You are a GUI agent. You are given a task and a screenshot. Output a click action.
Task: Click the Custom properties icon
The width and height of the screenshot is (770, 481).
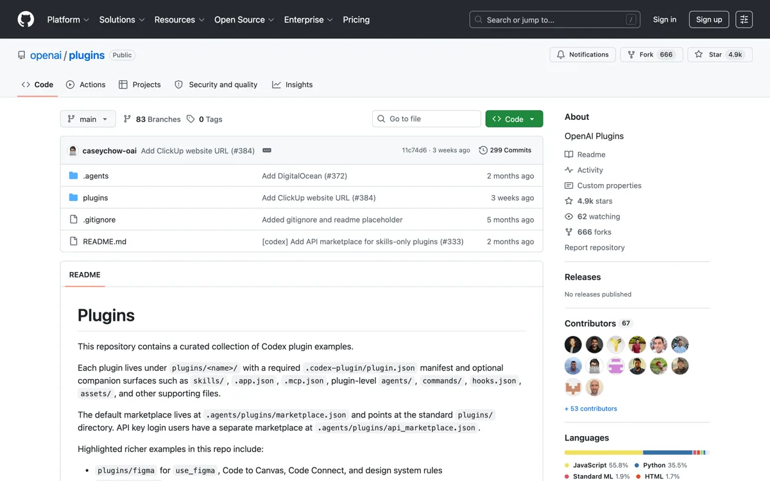point(569,185)
